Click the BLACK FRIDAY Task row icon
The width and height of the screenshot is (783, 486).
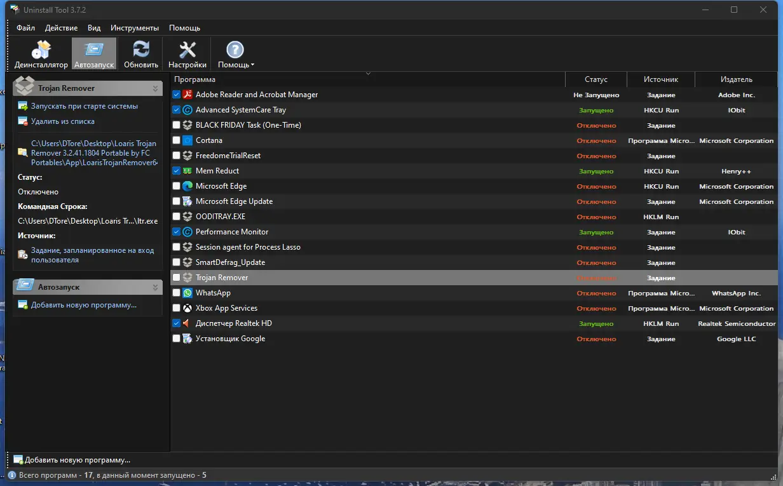click(187, 125)
